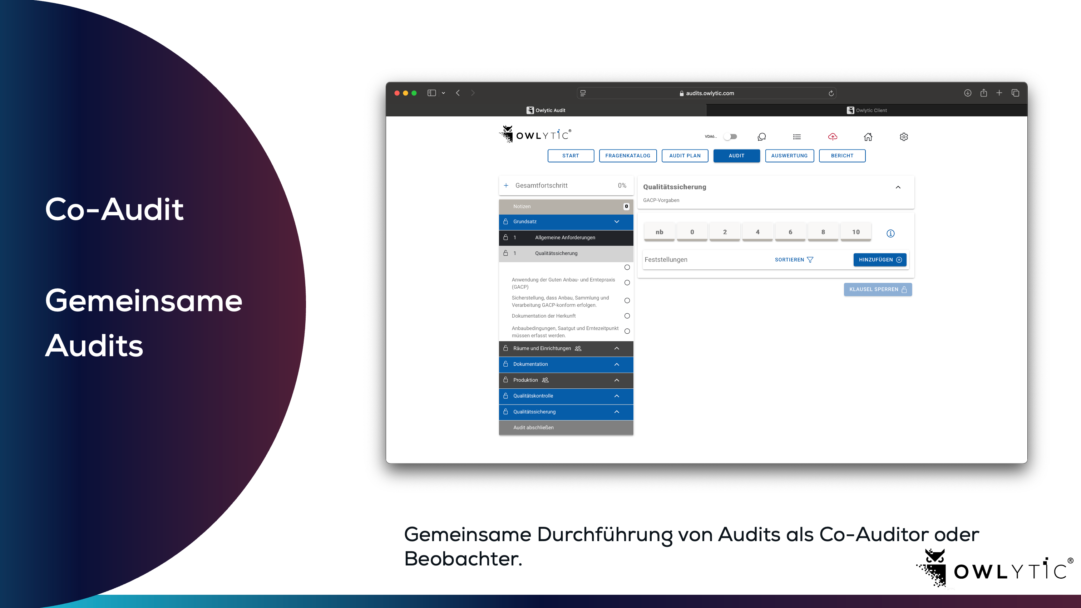Click the Klausel Sperren button
The width and height of the screenshot is (1081, 608).
878,289
